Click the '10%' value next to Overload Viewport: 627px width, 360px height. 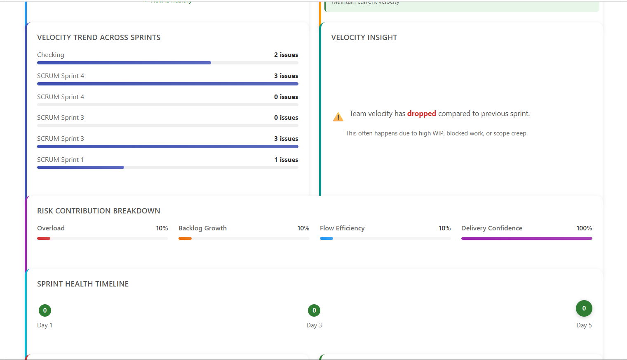(162, 228)
